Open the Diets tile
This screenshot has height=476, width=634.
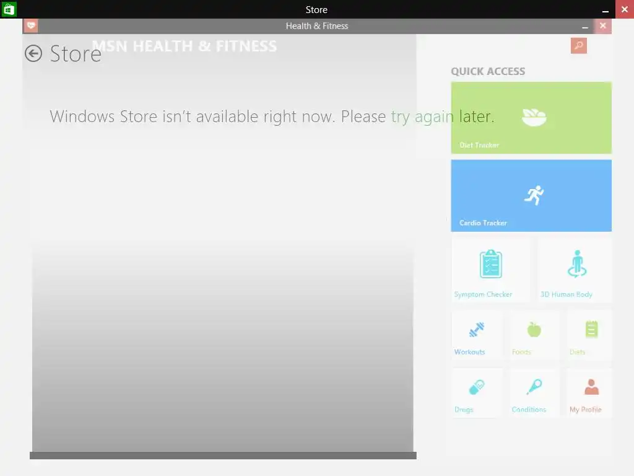(589, 335)
